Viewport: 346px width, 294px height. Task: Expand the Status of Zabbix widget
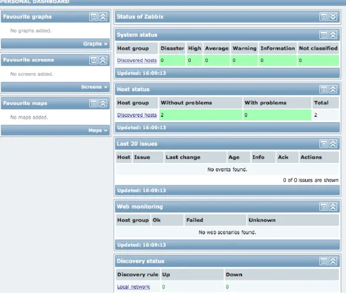[x=333, y=17]
